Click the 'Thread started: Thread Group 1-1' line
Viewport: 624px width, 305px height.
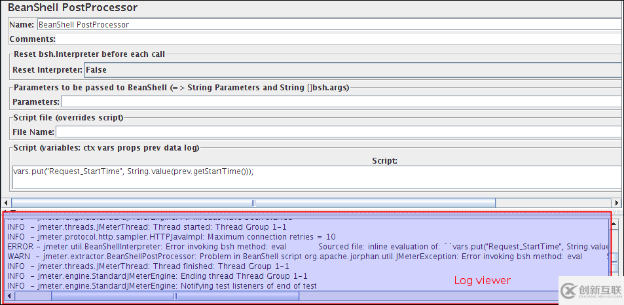[x=147, y=227]
